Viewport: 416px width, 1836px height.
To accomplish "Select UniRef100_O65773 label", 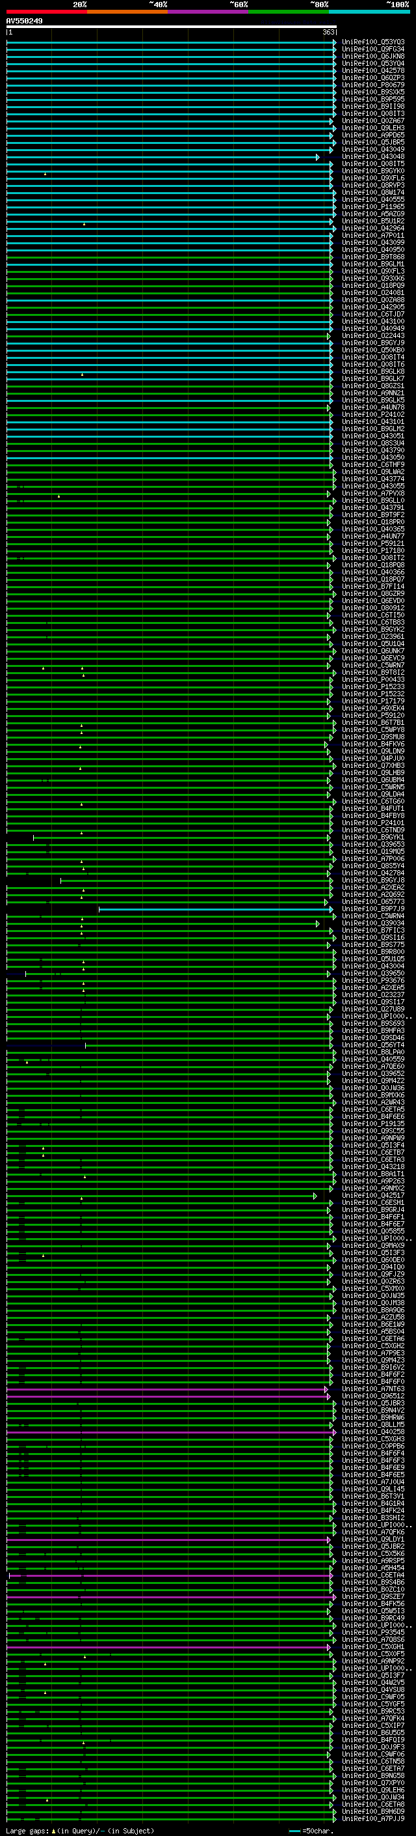I will [373, 901].
